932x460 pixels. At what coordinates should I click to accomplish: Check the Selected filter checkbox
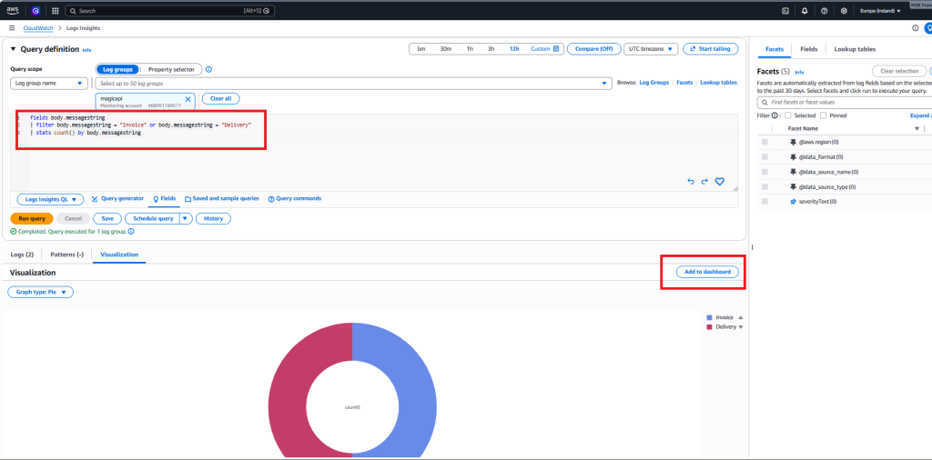coord(787,115)
